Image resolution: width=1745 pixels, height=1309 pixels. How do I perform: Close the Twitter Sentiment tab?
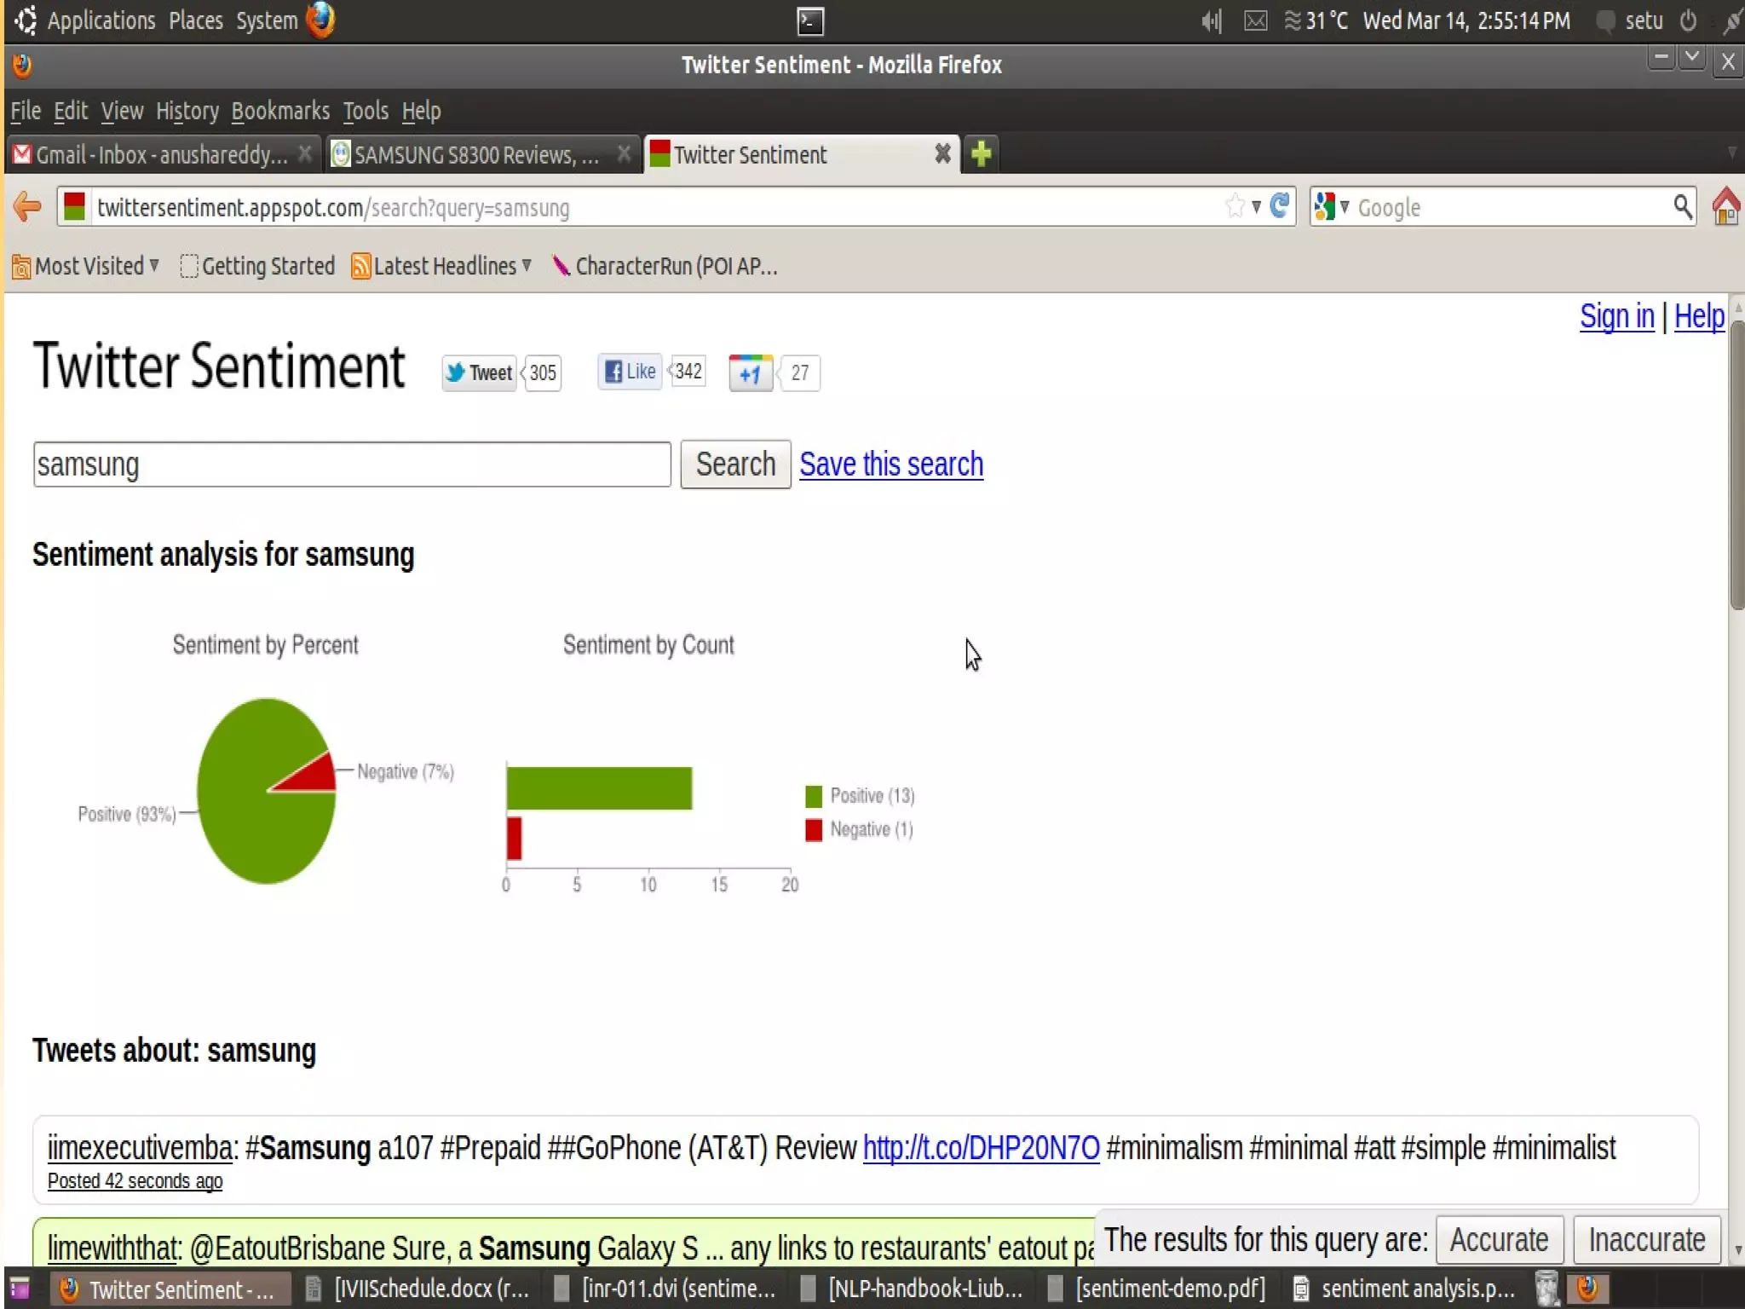942,154
